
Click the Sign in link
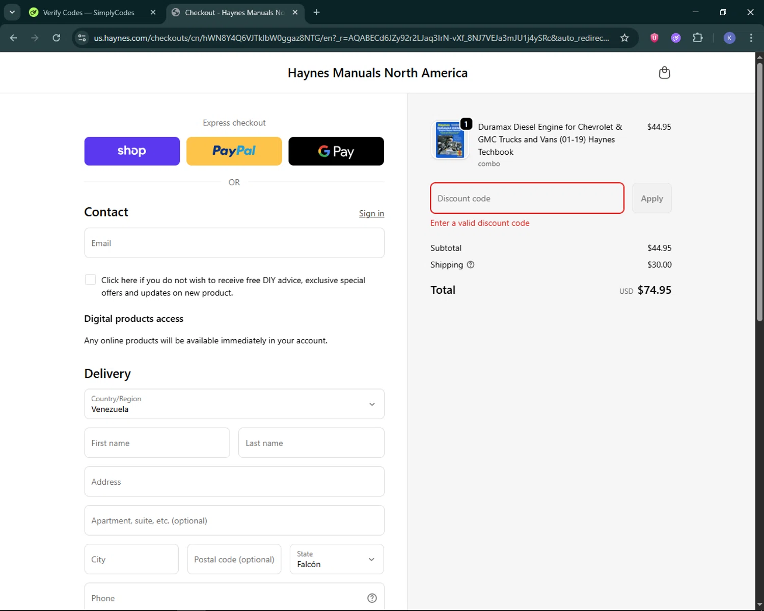pos(371,213)
